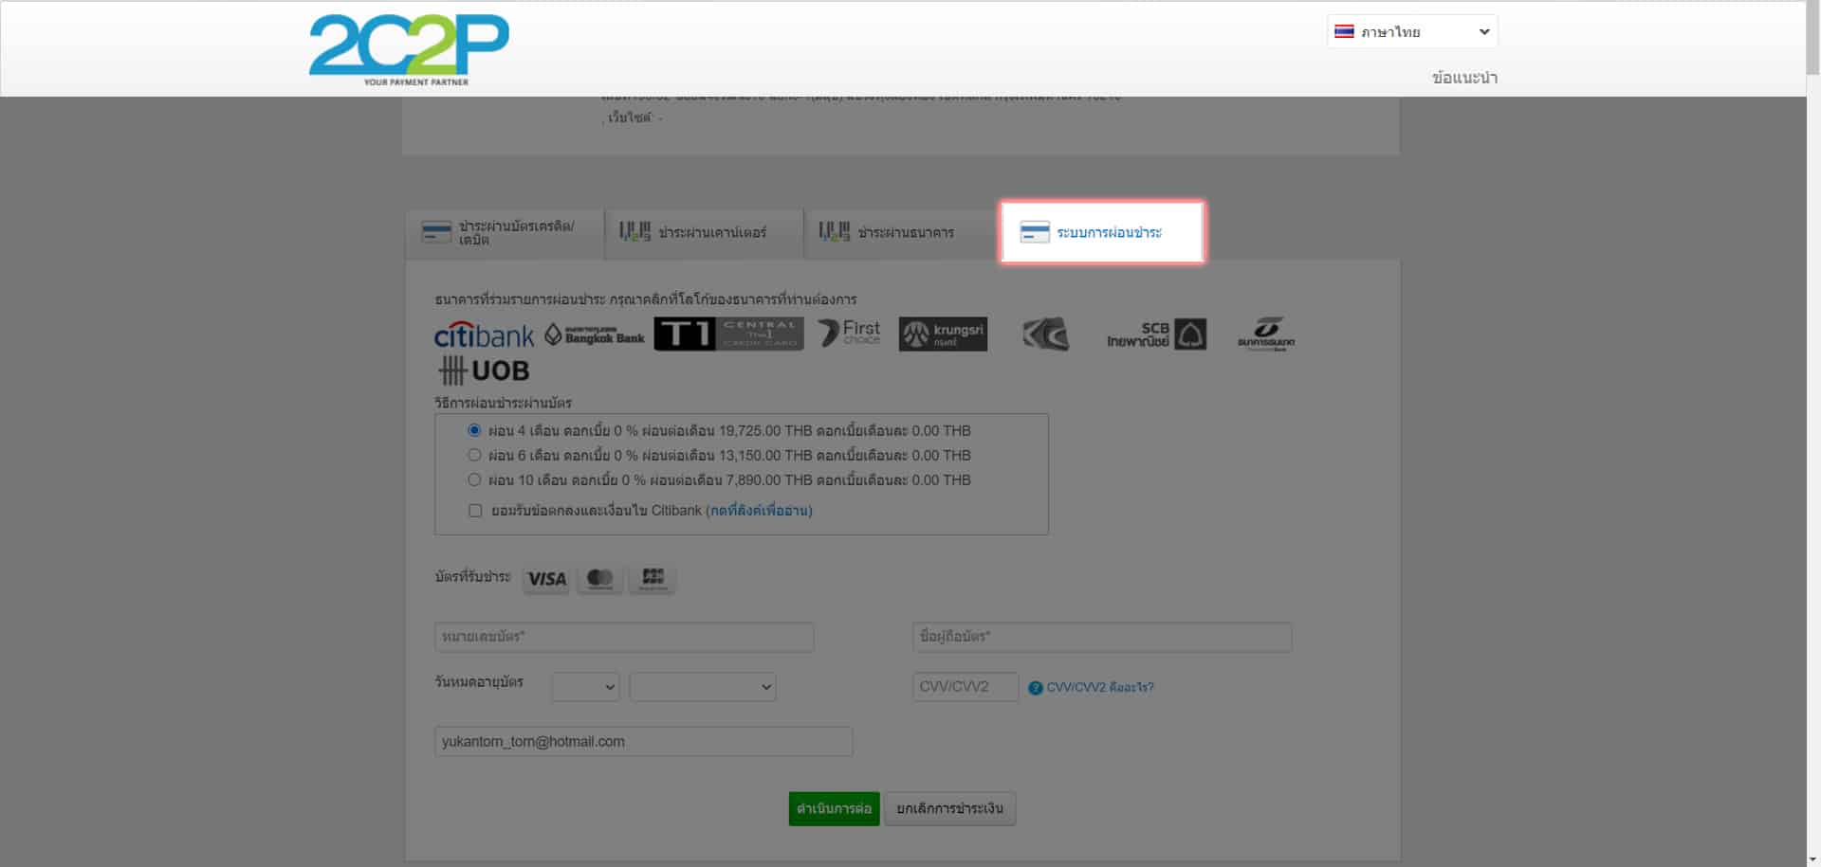Switch to the credit/debit card payment tab
Viewport: 1821px width, 867px height.
[x=505, y=233]
